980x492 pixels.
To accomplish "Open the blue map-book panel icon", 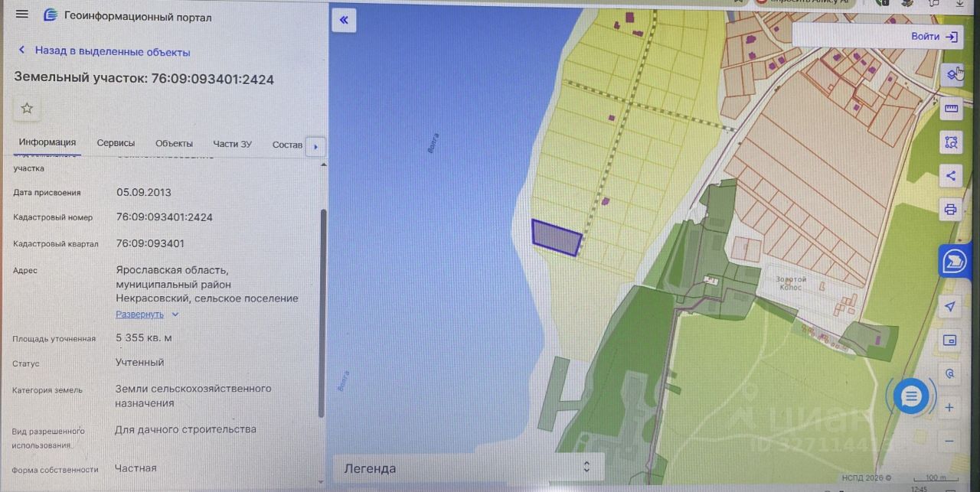I will tap(953, 262).
